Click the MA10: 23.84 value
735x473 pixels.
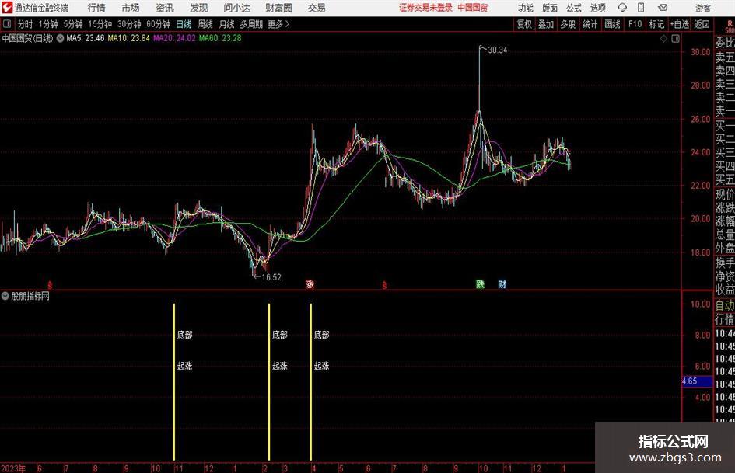(129, 38)
